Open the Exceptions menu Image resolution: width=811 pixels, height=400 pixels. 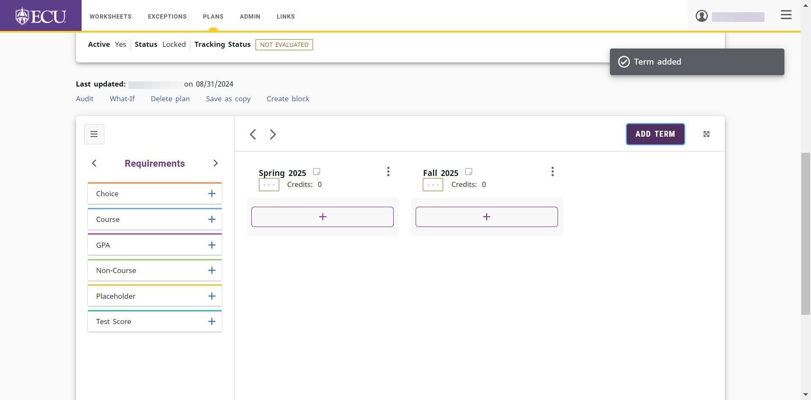pos(167,16)
